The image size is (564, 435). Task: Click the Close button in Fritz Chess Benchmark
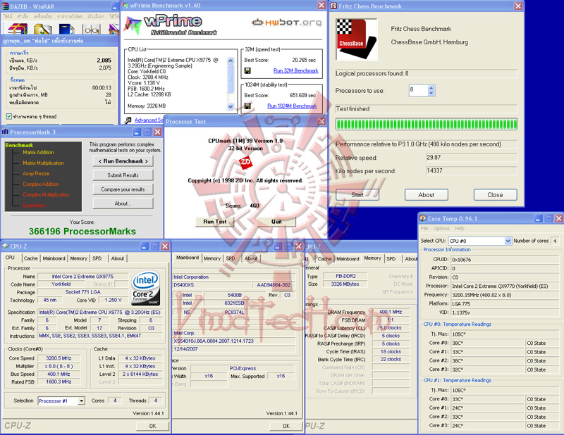tap(496, 195)
